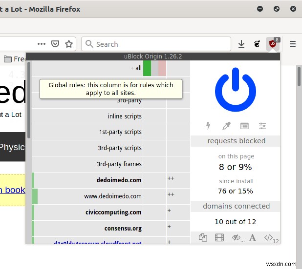Click the uBlock popup vertical scrollbar

(x=29, y=100)
